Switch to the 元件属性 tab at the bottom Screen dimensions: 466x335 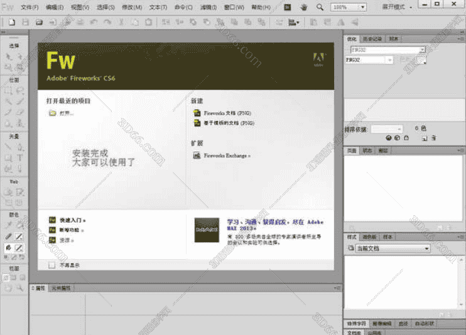[x=61, y=288]
